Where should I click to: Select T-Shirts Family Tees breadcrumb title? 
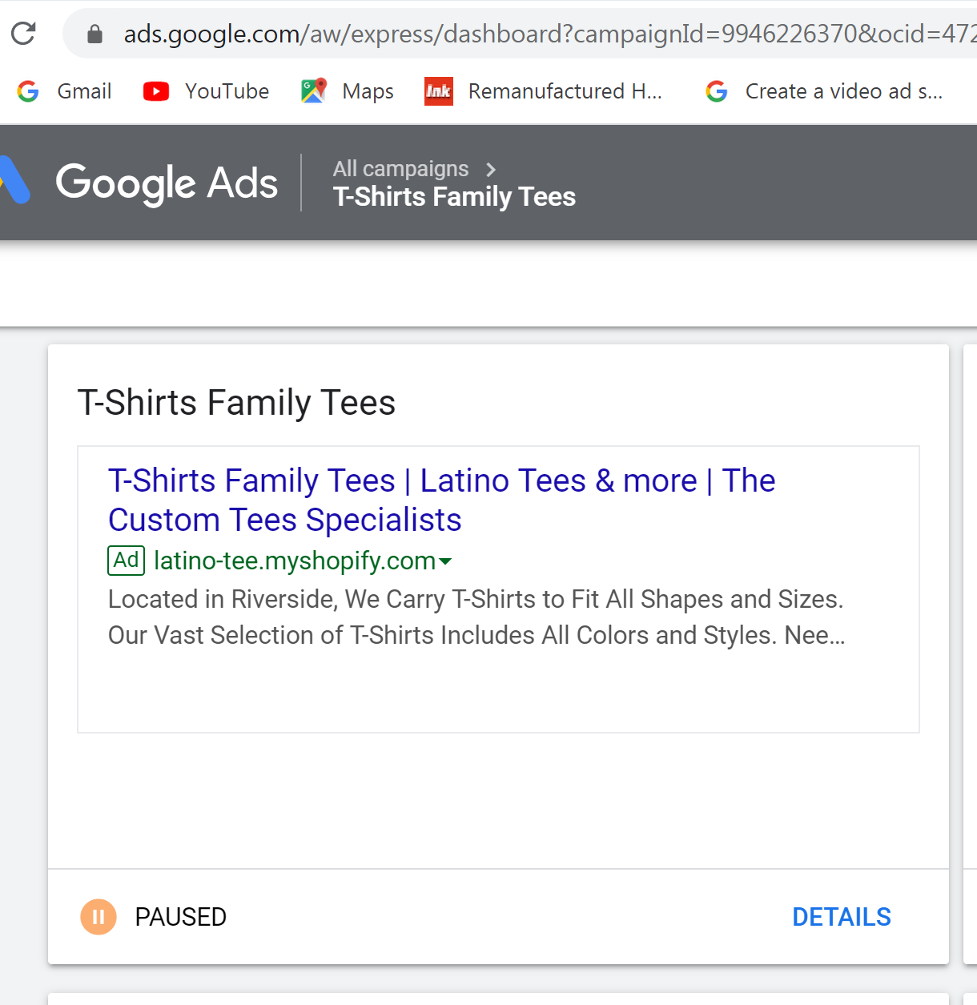click(455, 197)
